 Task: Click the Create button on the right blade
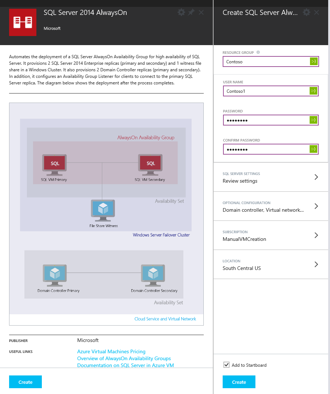click(x=239, y=382)
